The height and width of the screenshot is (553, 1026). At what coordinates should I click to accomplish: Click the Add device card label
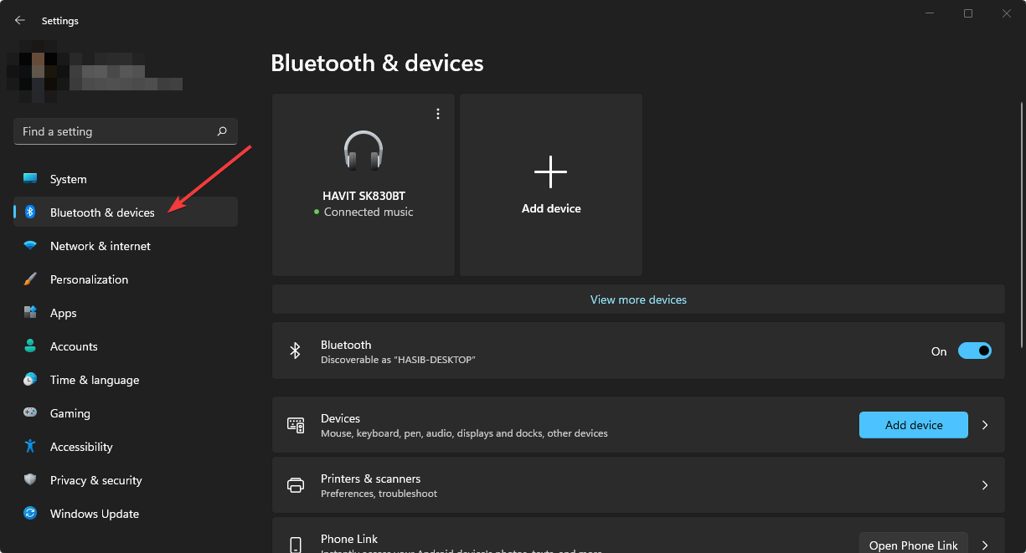pos(551,208)
